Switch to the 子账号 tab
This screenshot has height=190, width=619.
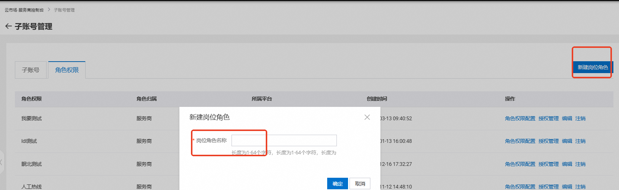pos(31,70)
